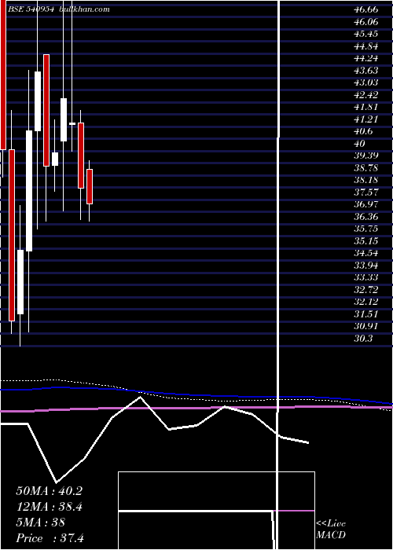Click the 43.63 price axis label
The width and height of the screenshot is (393, 550).
366,70
